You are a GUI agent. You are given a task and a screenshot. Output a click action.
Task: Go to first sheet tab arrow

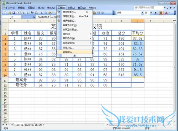3,125
